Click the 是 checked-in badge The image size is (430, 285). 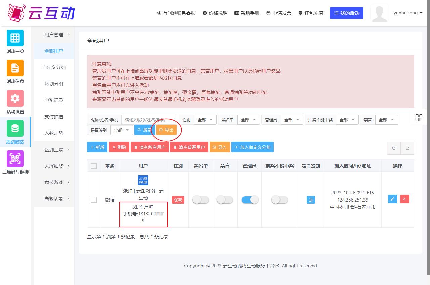[311, 200]
